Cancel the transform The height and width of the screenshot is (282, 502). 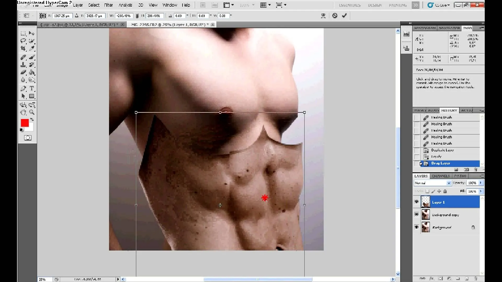click(x=335, y=15)
